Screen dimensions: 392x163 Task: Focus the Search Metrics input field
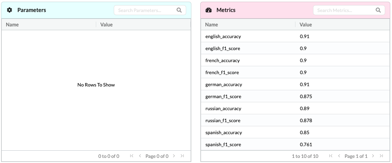(x=344, y=10)
